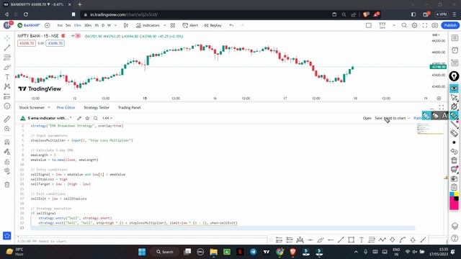This screenshot has height=259, width=461.
Task: Open the Stock Screener tab
Action: coord(32,107)
